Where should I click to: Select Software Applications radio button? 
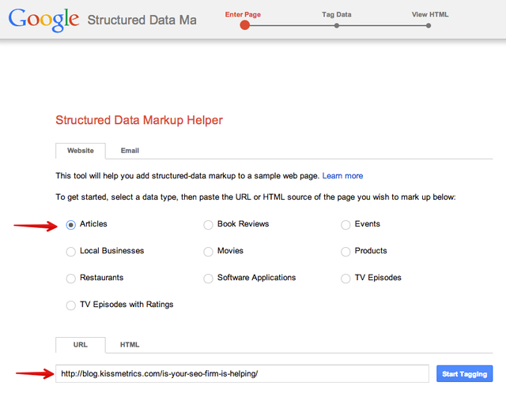(209, 279)
